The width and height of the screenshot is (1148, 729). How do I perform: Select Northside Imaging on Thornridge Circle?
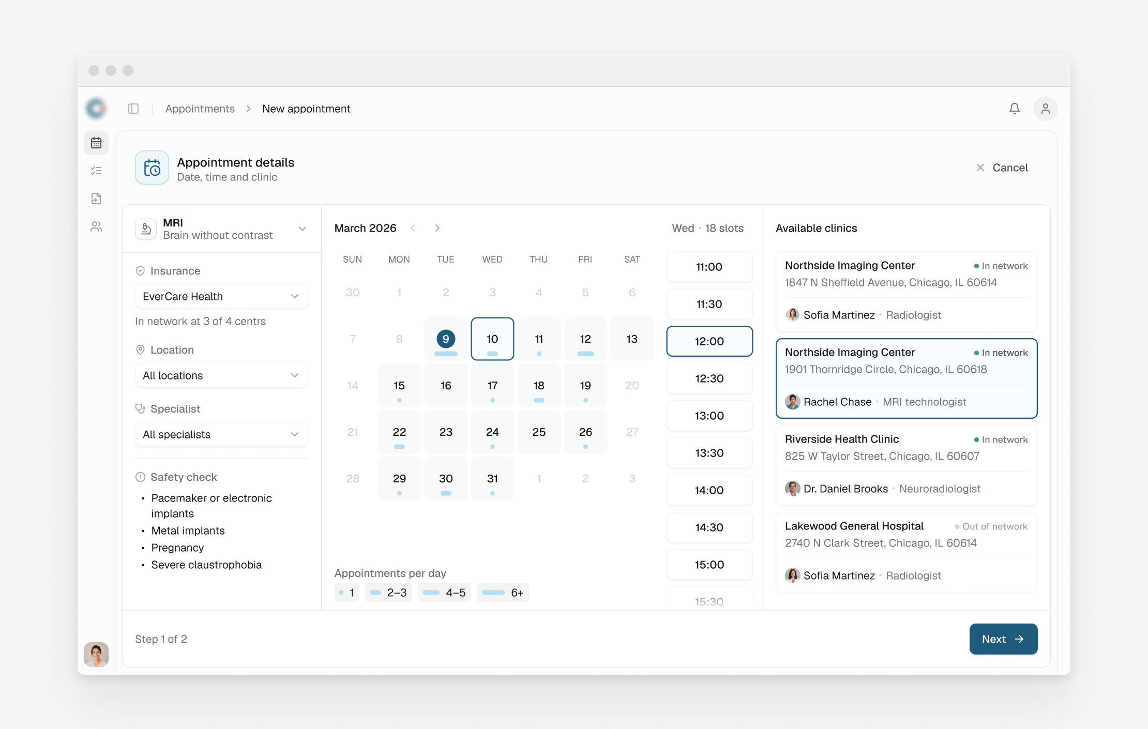click(907, 378)
